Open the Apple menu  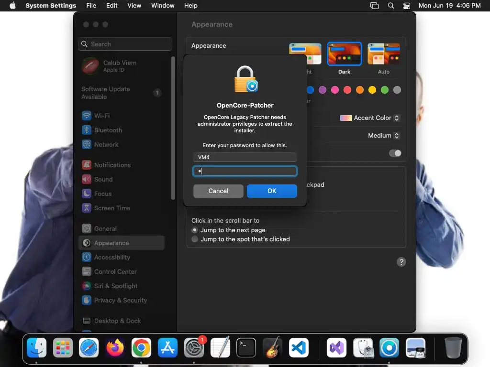(x=12, y=6)
